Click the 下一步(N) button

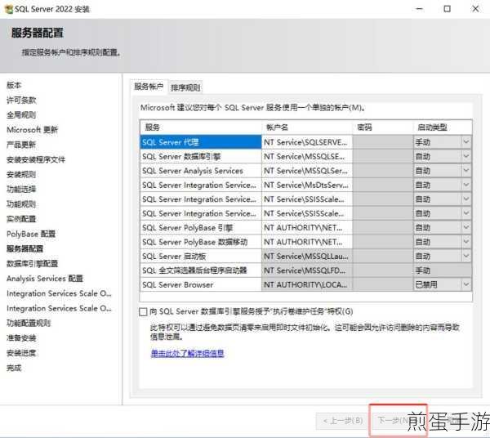point(397,420)
